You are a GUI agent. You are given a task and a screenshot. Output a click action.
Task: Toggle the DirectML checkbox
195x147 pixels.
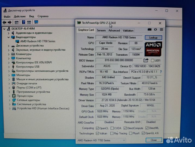(x=147, y=128)
